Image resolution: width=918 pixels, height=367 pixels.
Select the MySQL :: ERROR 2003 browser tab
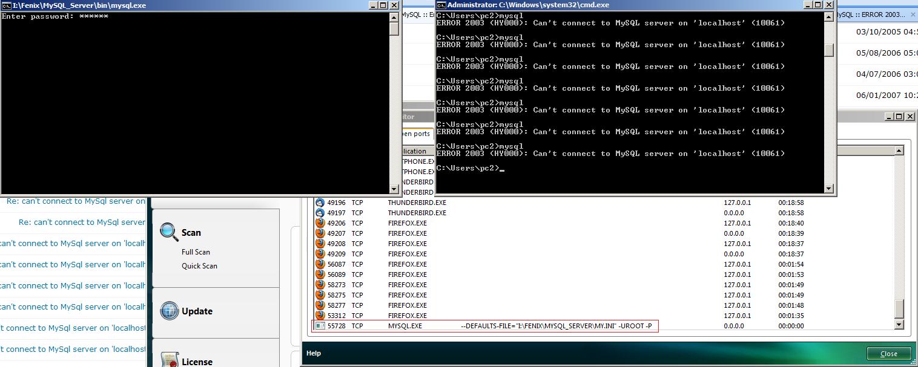pyautogui.click(x=870, y=15)
